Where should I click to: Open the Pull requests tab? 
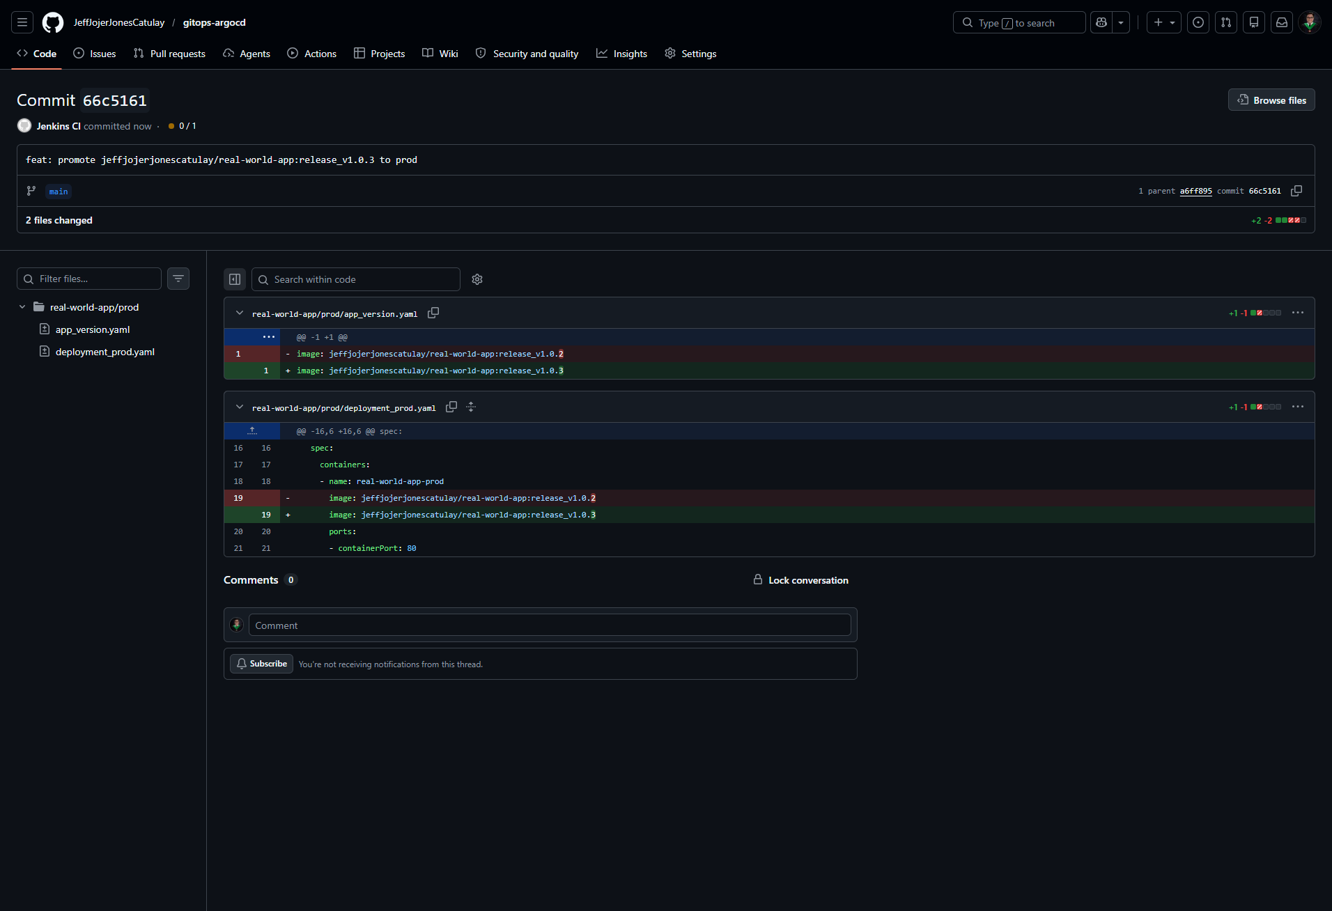point(169,54)
